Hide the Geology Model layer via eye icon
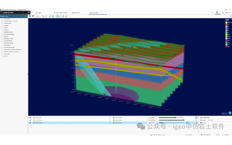 [30, 123]
